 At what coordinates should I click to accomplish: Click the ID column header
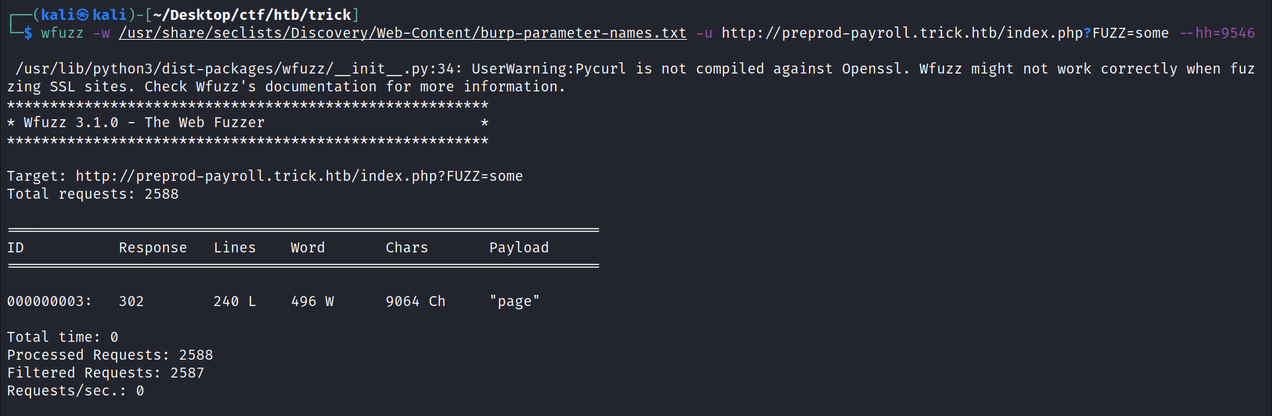click(15, 248)
